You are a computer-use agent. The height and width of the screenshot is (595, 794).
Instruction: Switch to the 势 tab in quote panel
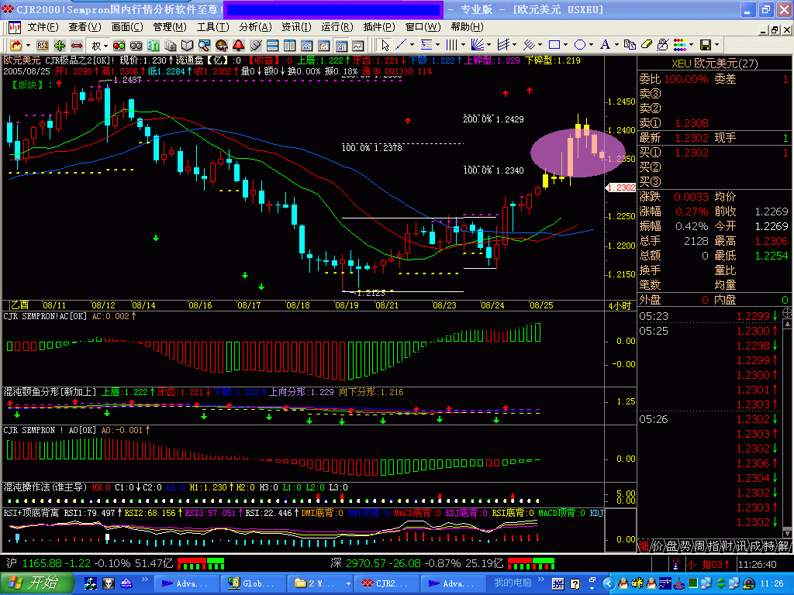point(685,546)
